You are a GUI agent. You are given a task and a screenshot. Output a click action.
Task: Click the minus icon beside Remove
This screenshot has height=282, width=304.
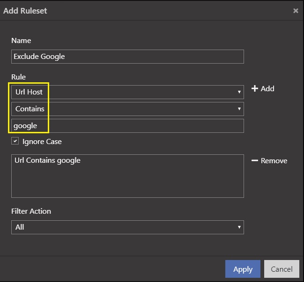coord(255,160)
